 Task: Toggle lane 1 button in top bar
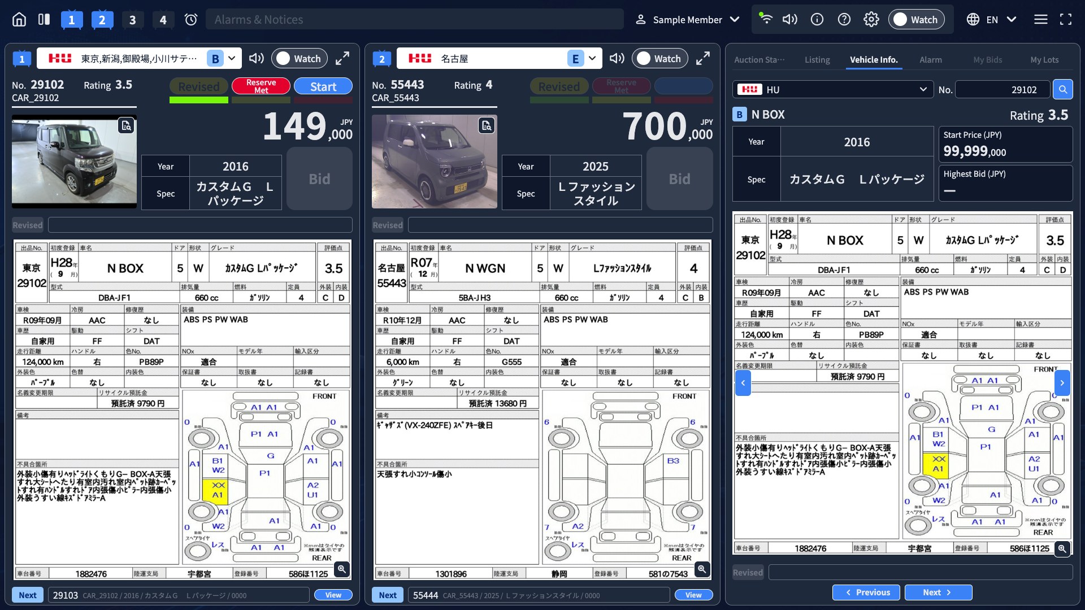tap(72, 20)
